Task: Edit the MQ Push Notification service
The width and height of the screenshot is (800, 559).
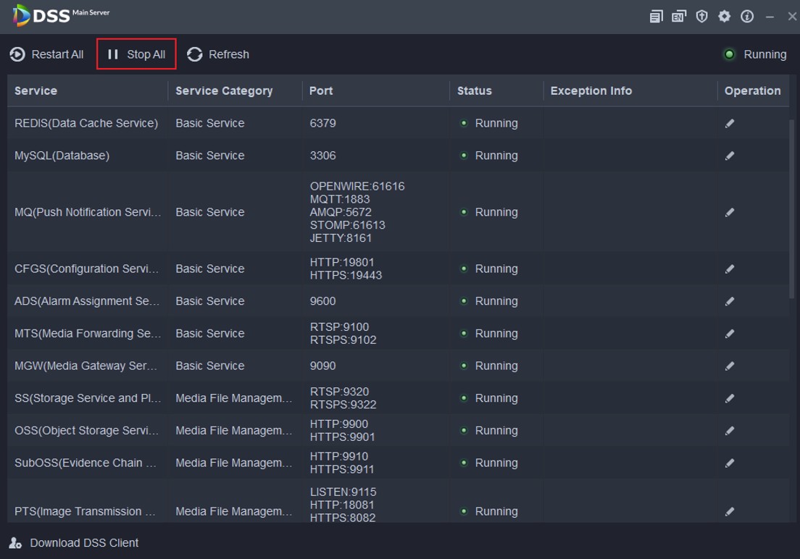Action: point(730,213)
